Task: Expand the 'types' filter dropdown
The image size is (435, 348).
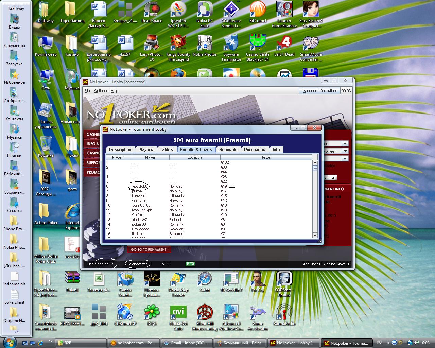Action: click(345, 151)
